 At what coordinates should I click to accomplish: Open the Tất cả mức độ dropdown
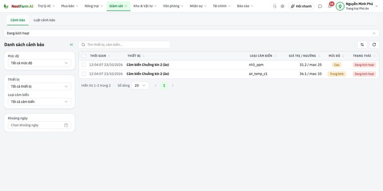39,63
